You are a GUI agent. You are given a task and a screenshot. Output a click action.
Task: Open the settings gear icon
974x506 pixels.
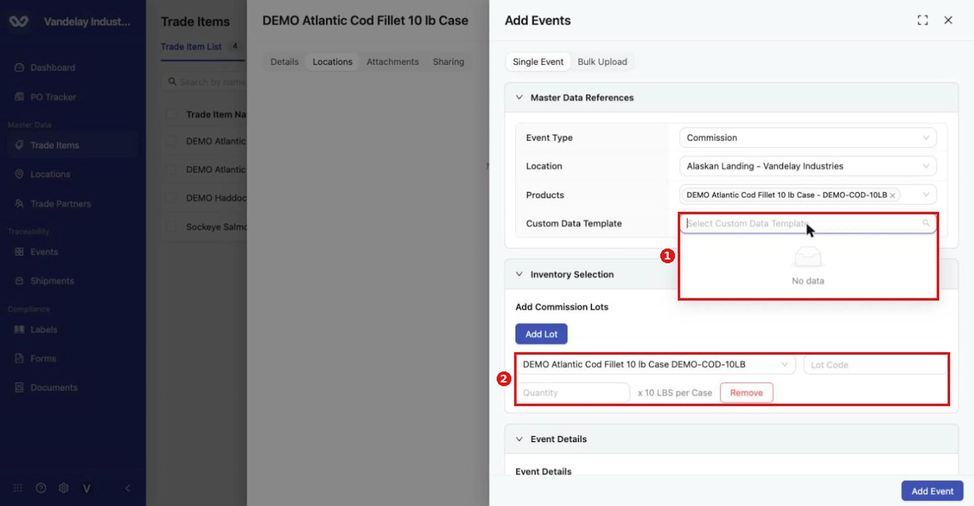tap(63, 488)
